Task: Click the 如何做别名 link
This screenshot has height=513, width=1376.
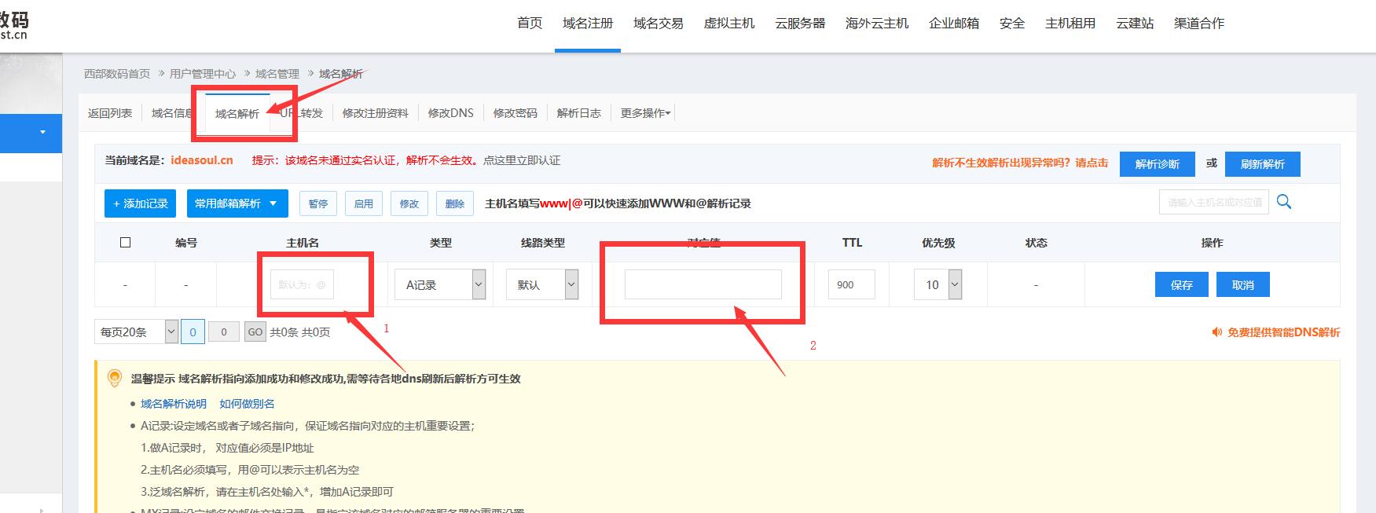Action: coord(248,404)
